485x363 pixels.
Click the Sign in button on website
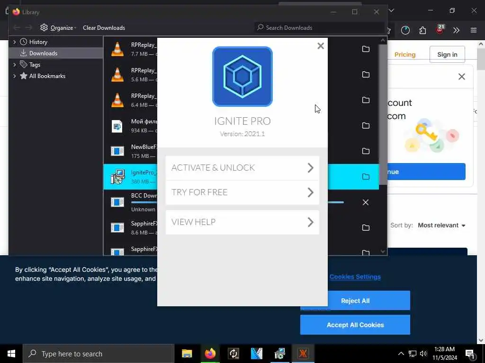[x=447, y=55]
